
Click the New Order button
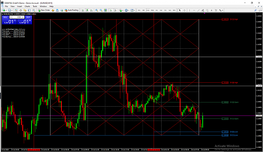pyautogui.click(x=44, y=10)
